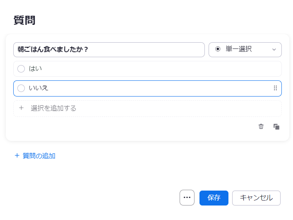This screenshot has width=293, height=220.
Task: Open the 単一選択 question type dropdown
Action: click(x=245, y=50)
